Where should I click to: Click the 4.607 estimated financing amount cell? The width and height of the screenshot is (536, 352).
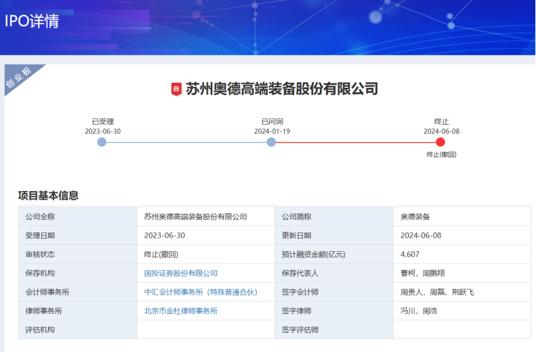coord(410,254)
